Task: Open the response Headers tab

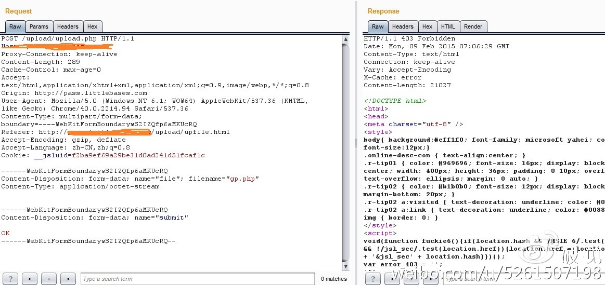Action: [x=403, y=26]
